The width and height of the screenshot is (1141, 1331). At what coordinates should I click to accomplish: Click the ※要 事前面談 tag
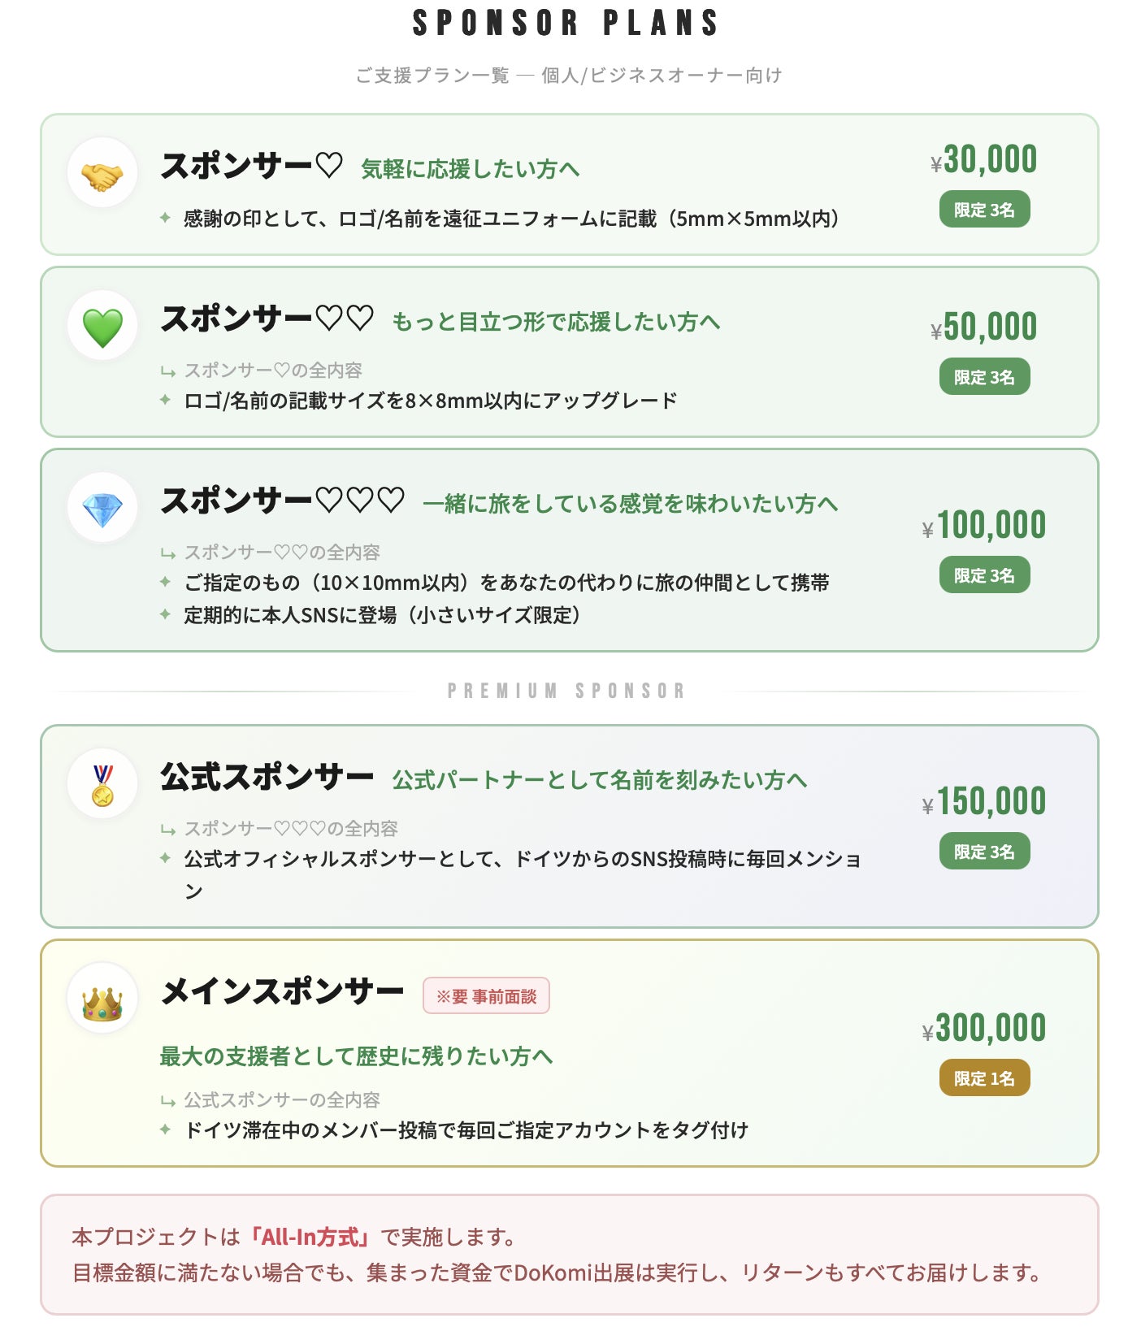(x=486, y=996)
